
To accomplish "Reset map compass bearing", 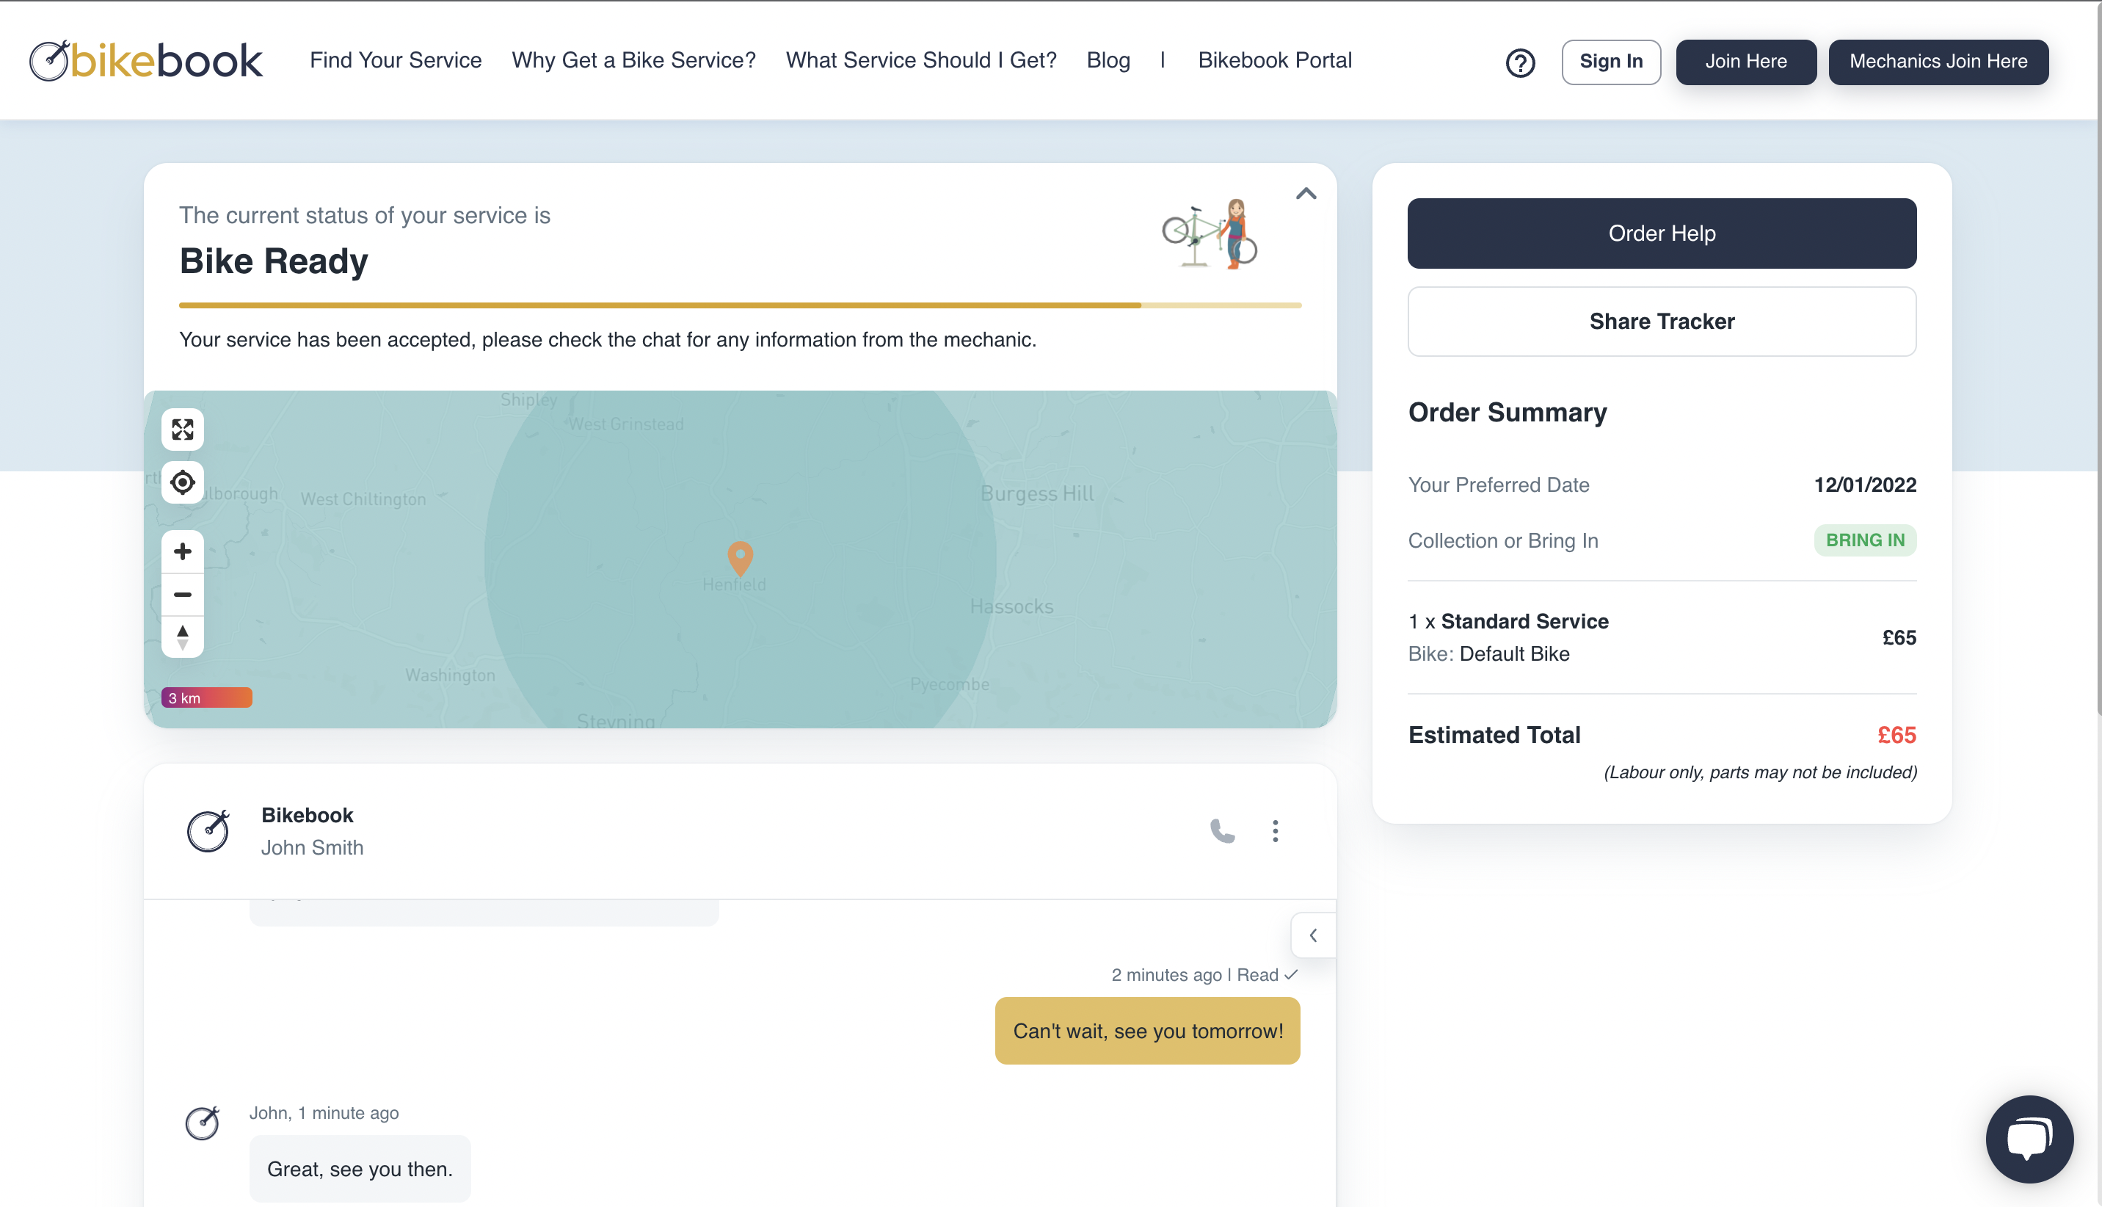I will point(182,637).
